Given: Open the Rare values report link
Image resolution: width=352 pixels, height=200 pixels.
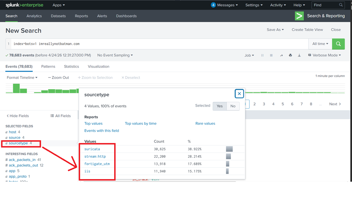Looking at the screenshot, I should (x=205, y=124).
